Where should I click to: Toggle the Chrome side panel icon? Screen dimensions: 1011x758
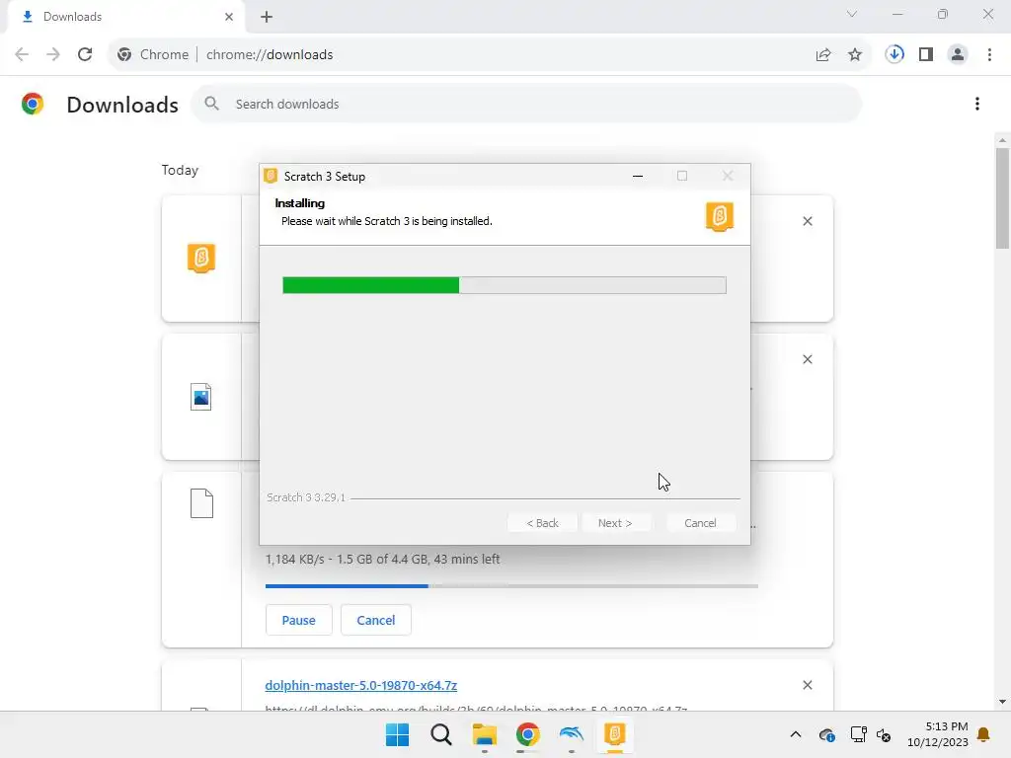point(926,54)
